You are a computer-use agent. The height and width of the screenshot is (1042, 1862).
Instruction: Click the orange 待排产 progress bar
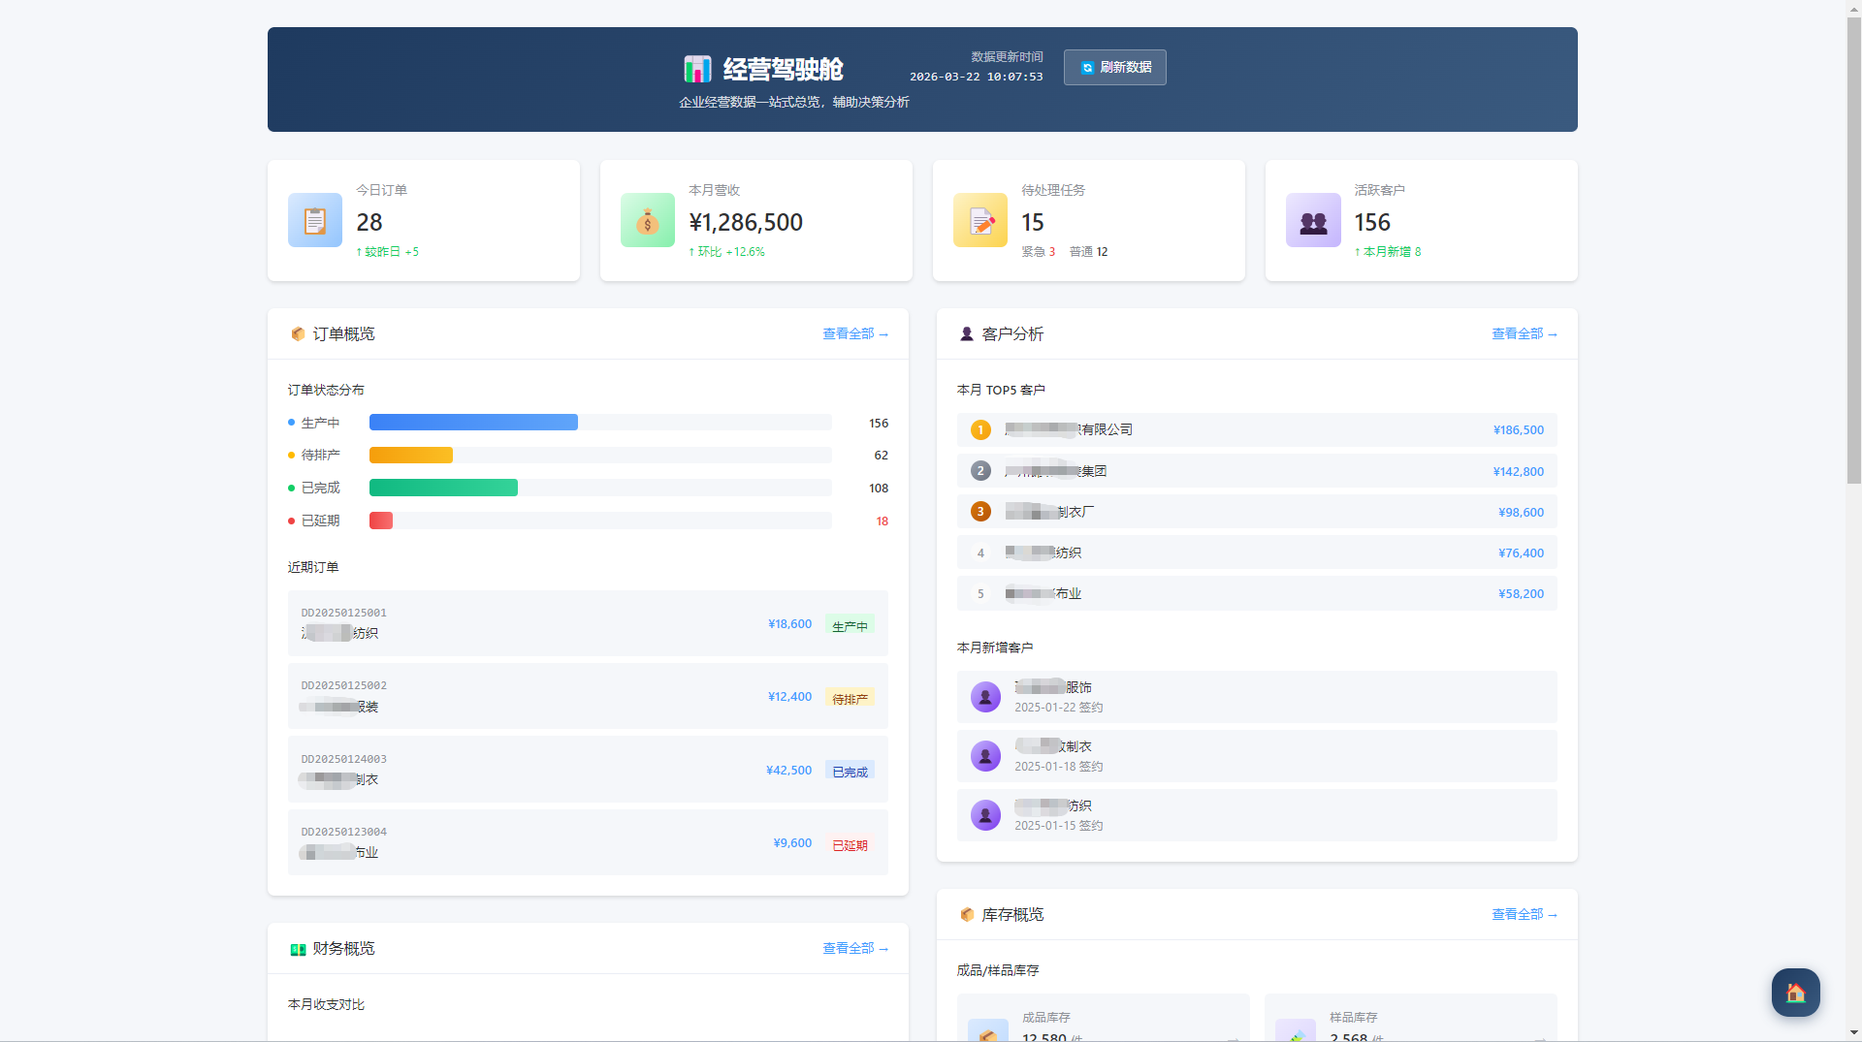[411, 456]
